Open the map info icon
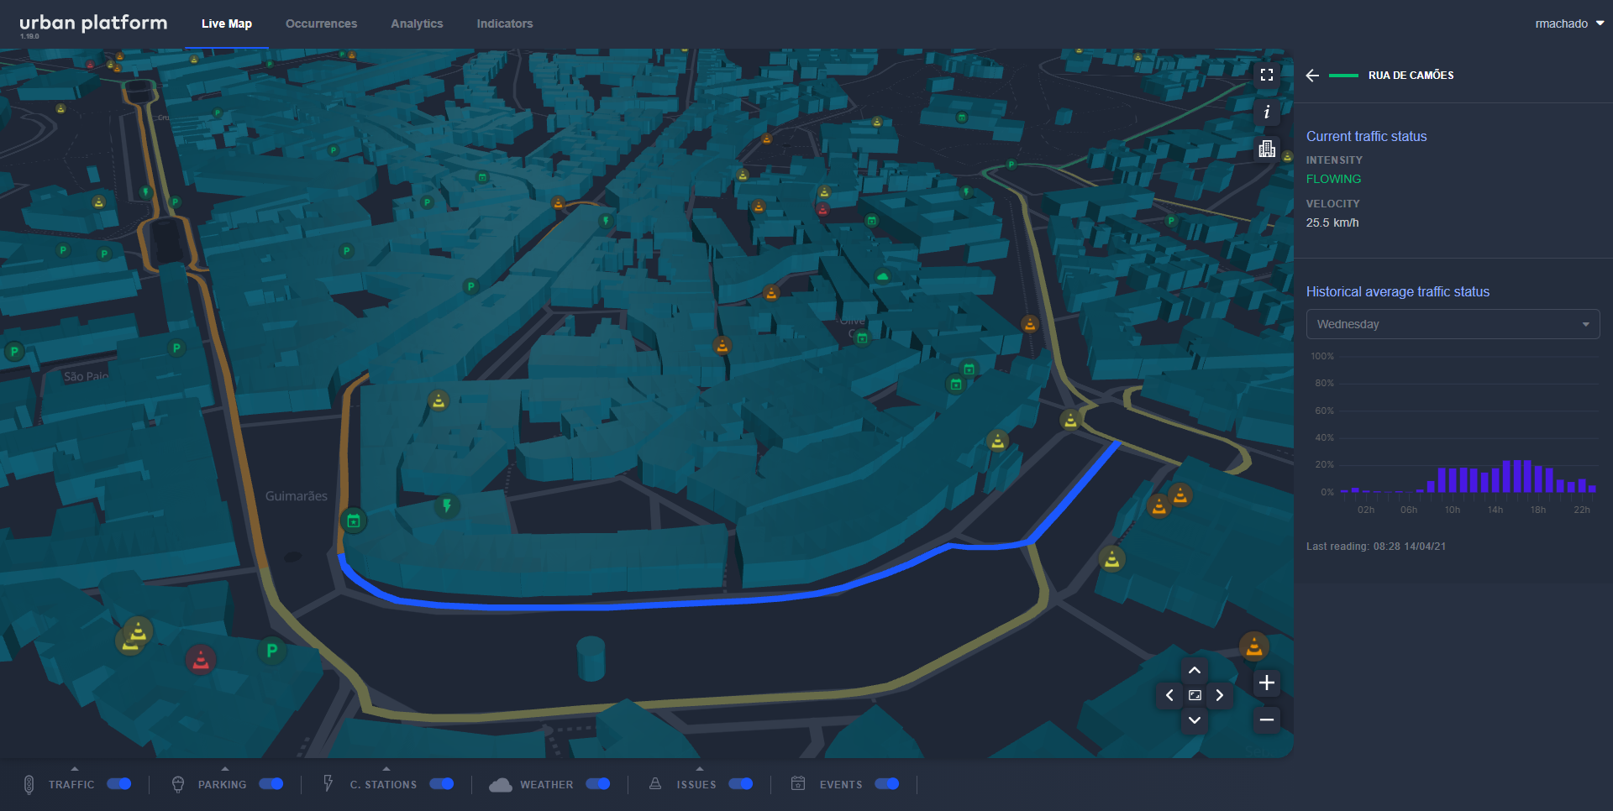This screenshot has width=1613, height=811. tap(1267, 112)
